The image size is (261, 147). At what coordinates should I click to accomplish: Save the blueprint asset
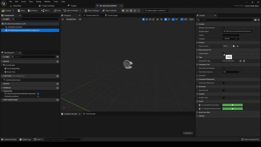tap(21, 11)
